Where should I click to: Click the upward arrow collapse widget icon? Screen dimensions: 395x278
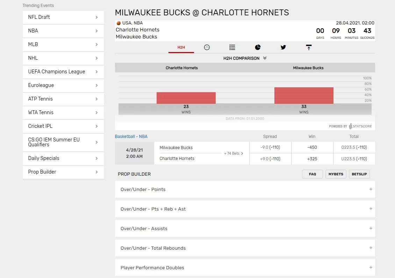coord(309,47)
